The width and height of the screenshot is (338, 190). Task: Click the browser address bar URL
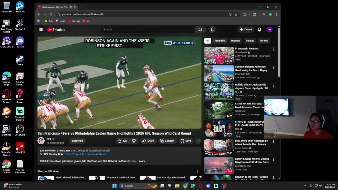[83, 15]
